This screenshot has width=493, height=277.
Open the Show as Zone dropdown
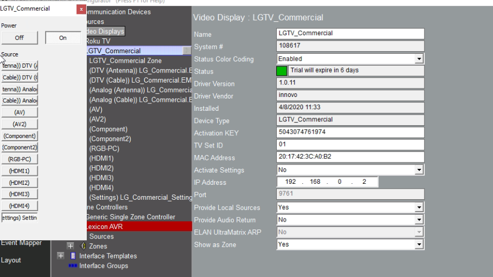(x=419, y=245)
